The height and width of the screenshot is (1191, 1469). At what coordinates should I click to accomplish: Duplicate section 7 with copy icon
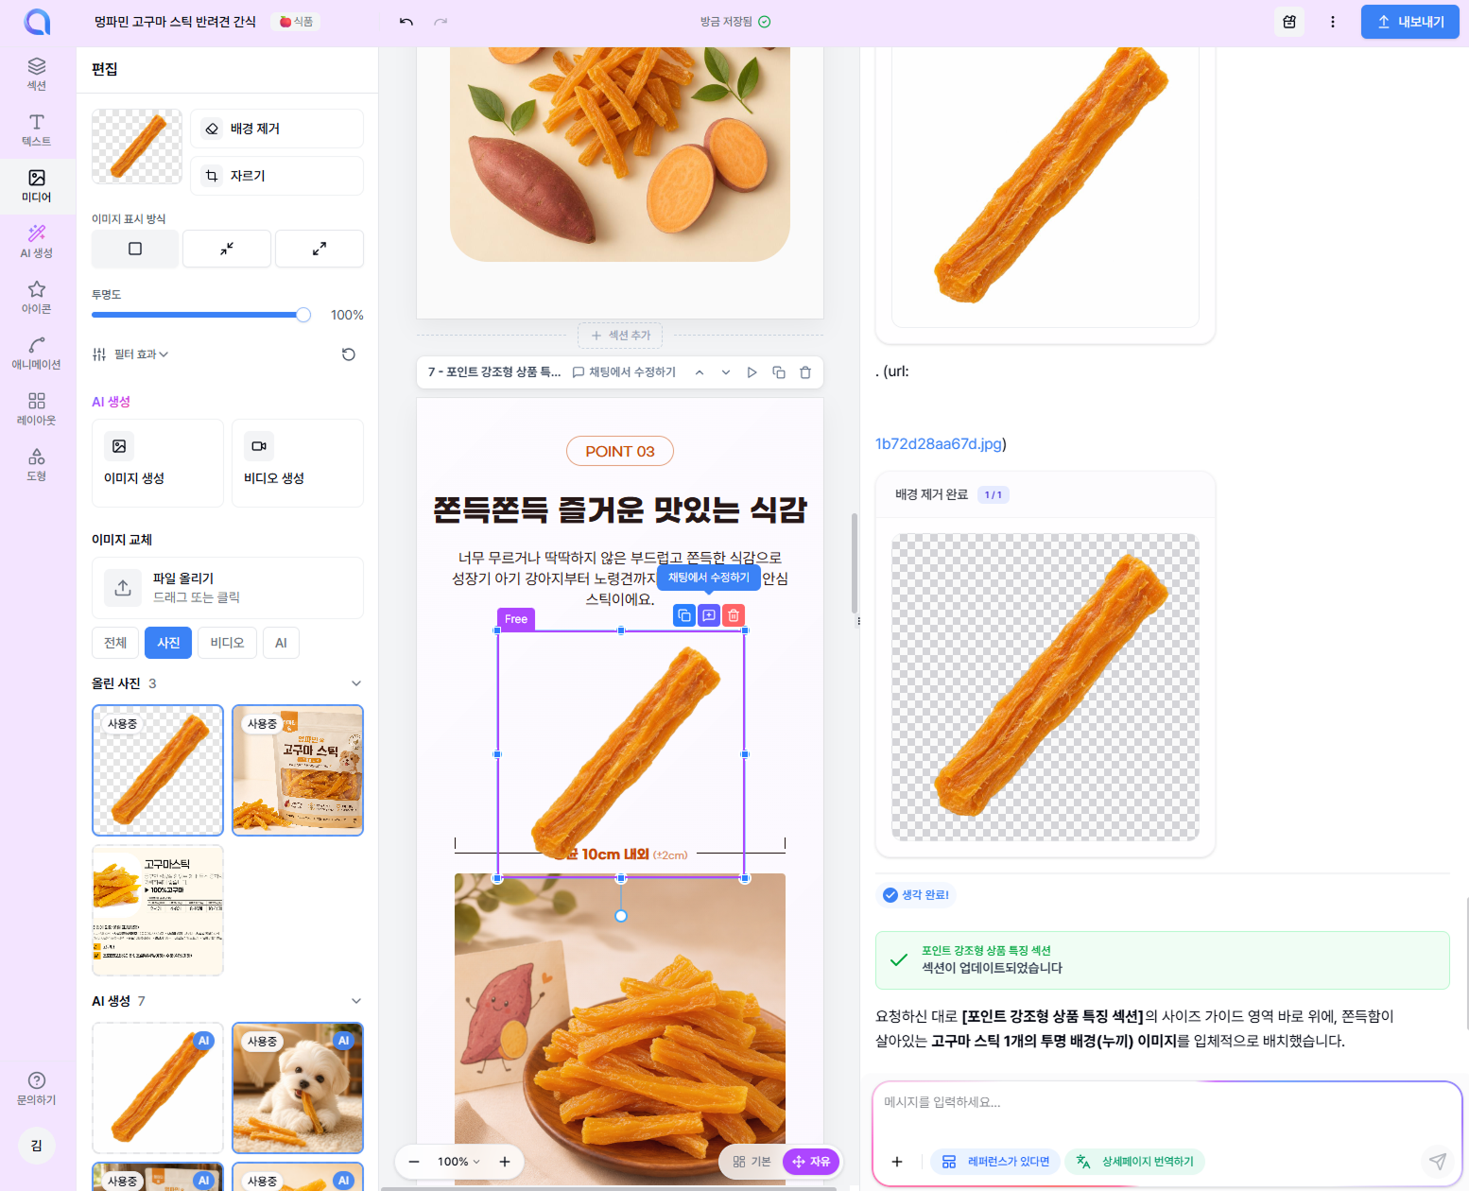click(779, 372)
